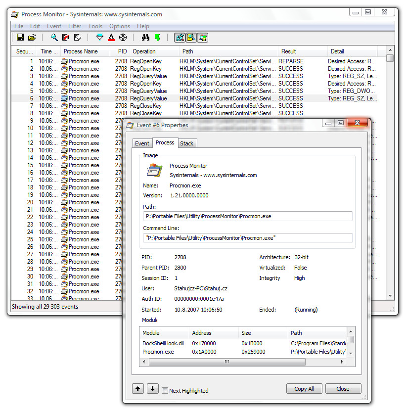Image resolution: width=407 pixels, height=414 pixels.
Task: Click the Process Name column header
Action: click(x=85, y=51)
